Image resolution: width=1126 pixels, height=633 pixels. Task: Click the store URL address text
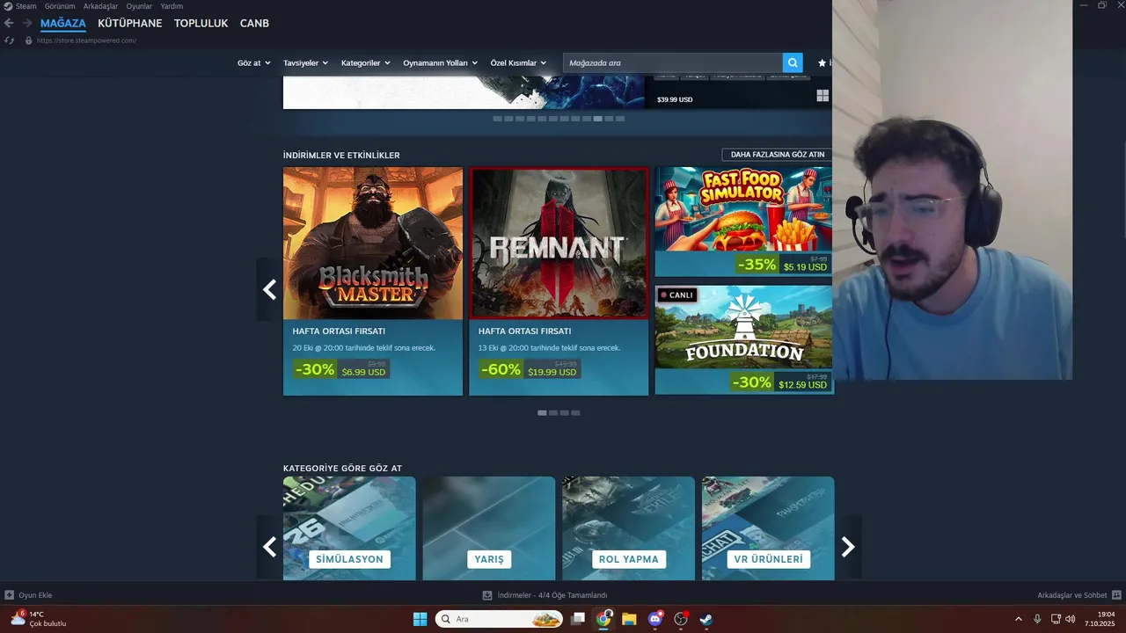86,40
